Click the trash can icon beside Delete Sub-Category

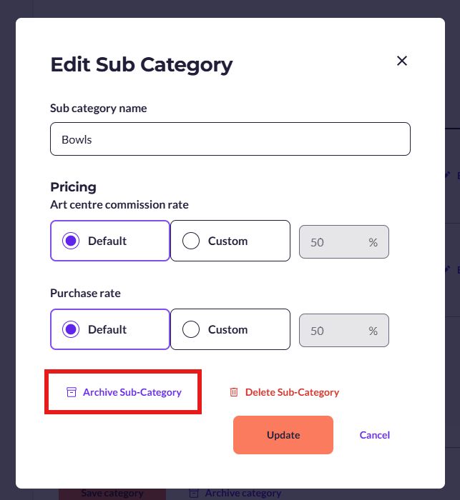234,392
